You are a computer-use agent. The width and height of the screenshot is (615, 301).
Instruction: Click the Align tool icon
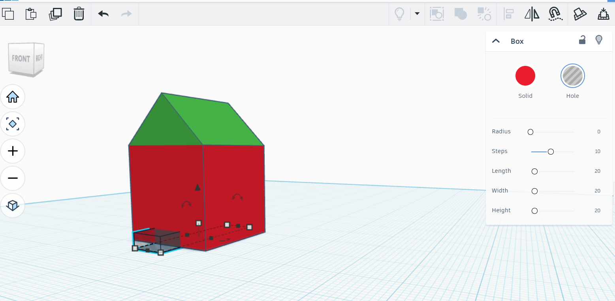(x=508, y=14)
